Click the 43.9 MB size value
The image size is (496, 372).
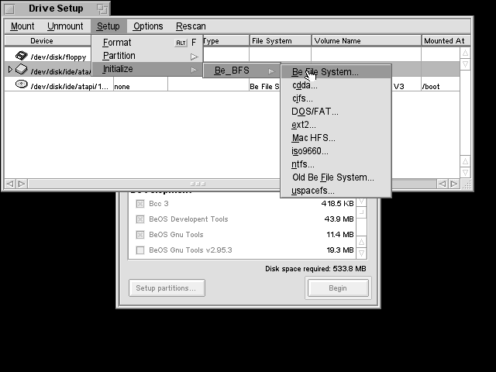tap(339, 219)
